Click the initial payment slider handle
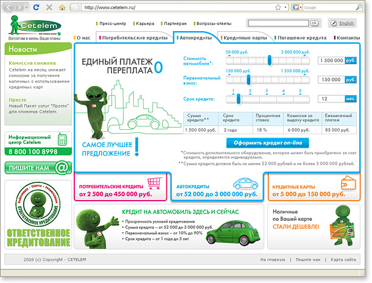 tap(248, 79)
